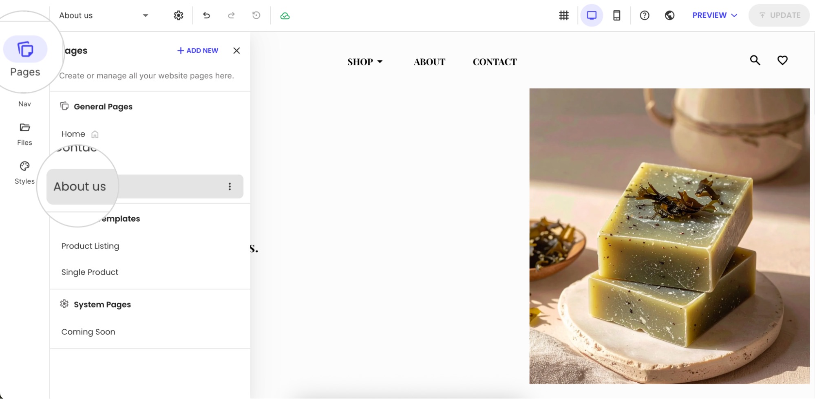
Task: Click System Pages section header
Action: 102,304
